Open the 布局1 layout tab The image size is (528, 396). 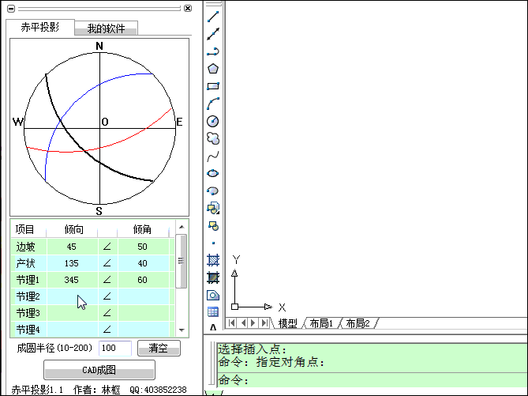coord(321,323)
